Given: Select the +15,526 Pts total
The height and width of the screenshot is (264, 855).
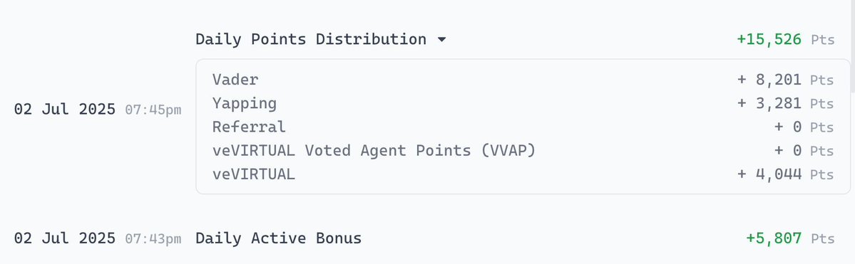Looking at the screenshot, I should pyautogui.click(x=785, y=39).
